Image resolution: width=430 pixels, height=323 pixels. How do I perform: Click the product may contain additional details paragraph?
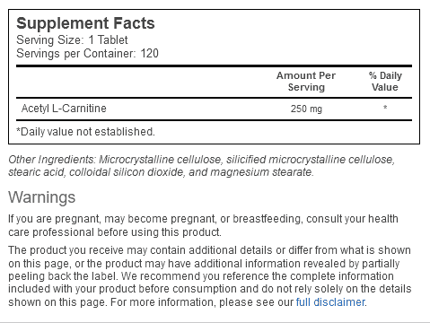point(210,276)
